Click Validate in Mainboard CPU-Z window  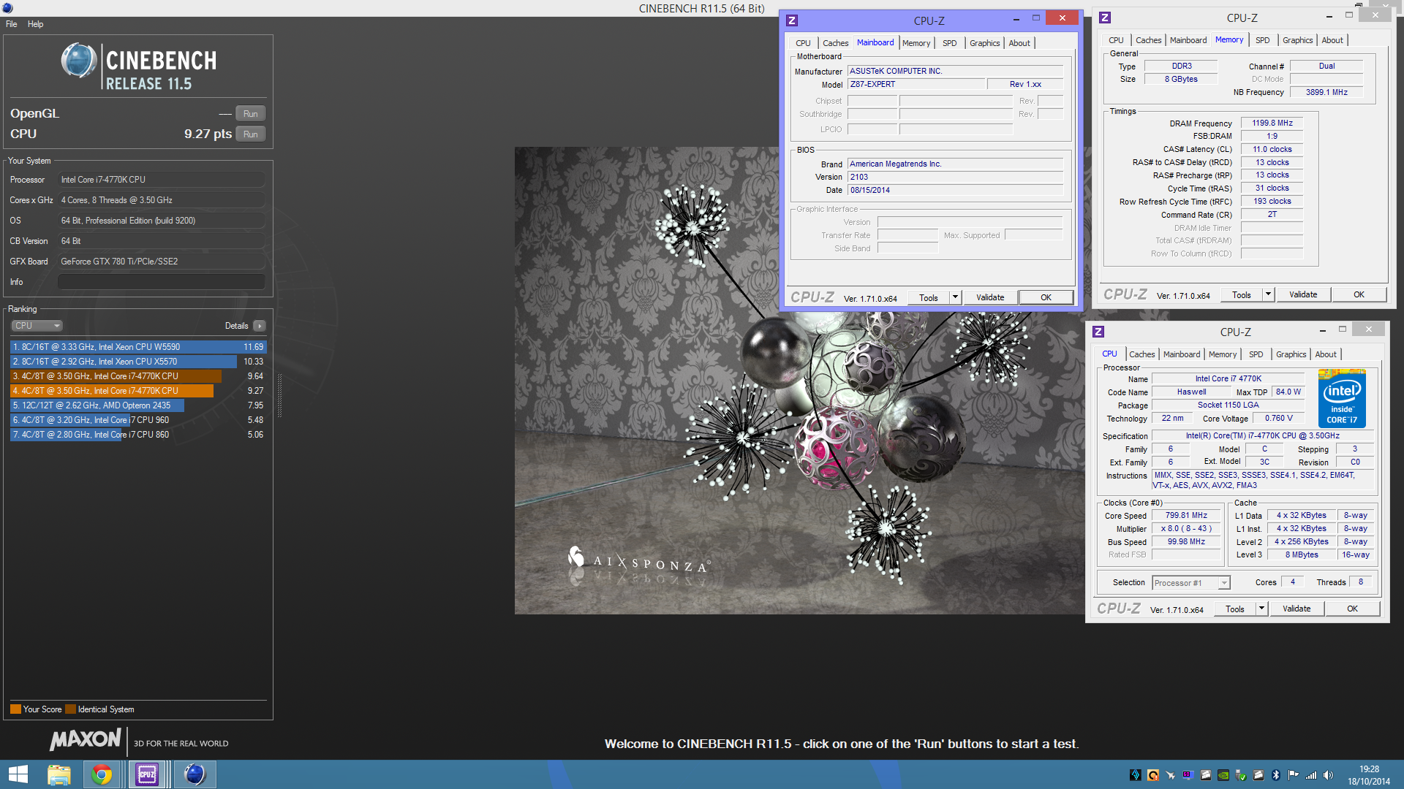[990, 297]
